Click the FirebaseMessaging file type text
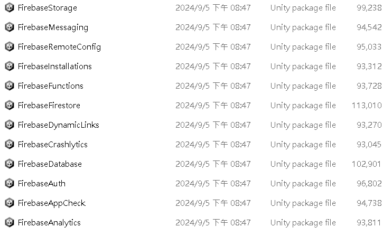 point(303,27)
